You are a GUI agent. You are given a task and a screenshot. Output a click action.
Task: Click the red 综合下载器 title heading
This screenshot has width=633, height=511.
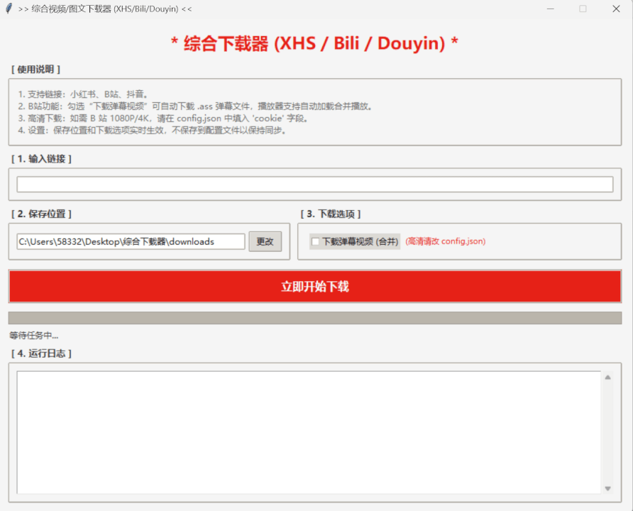(316, 41)
